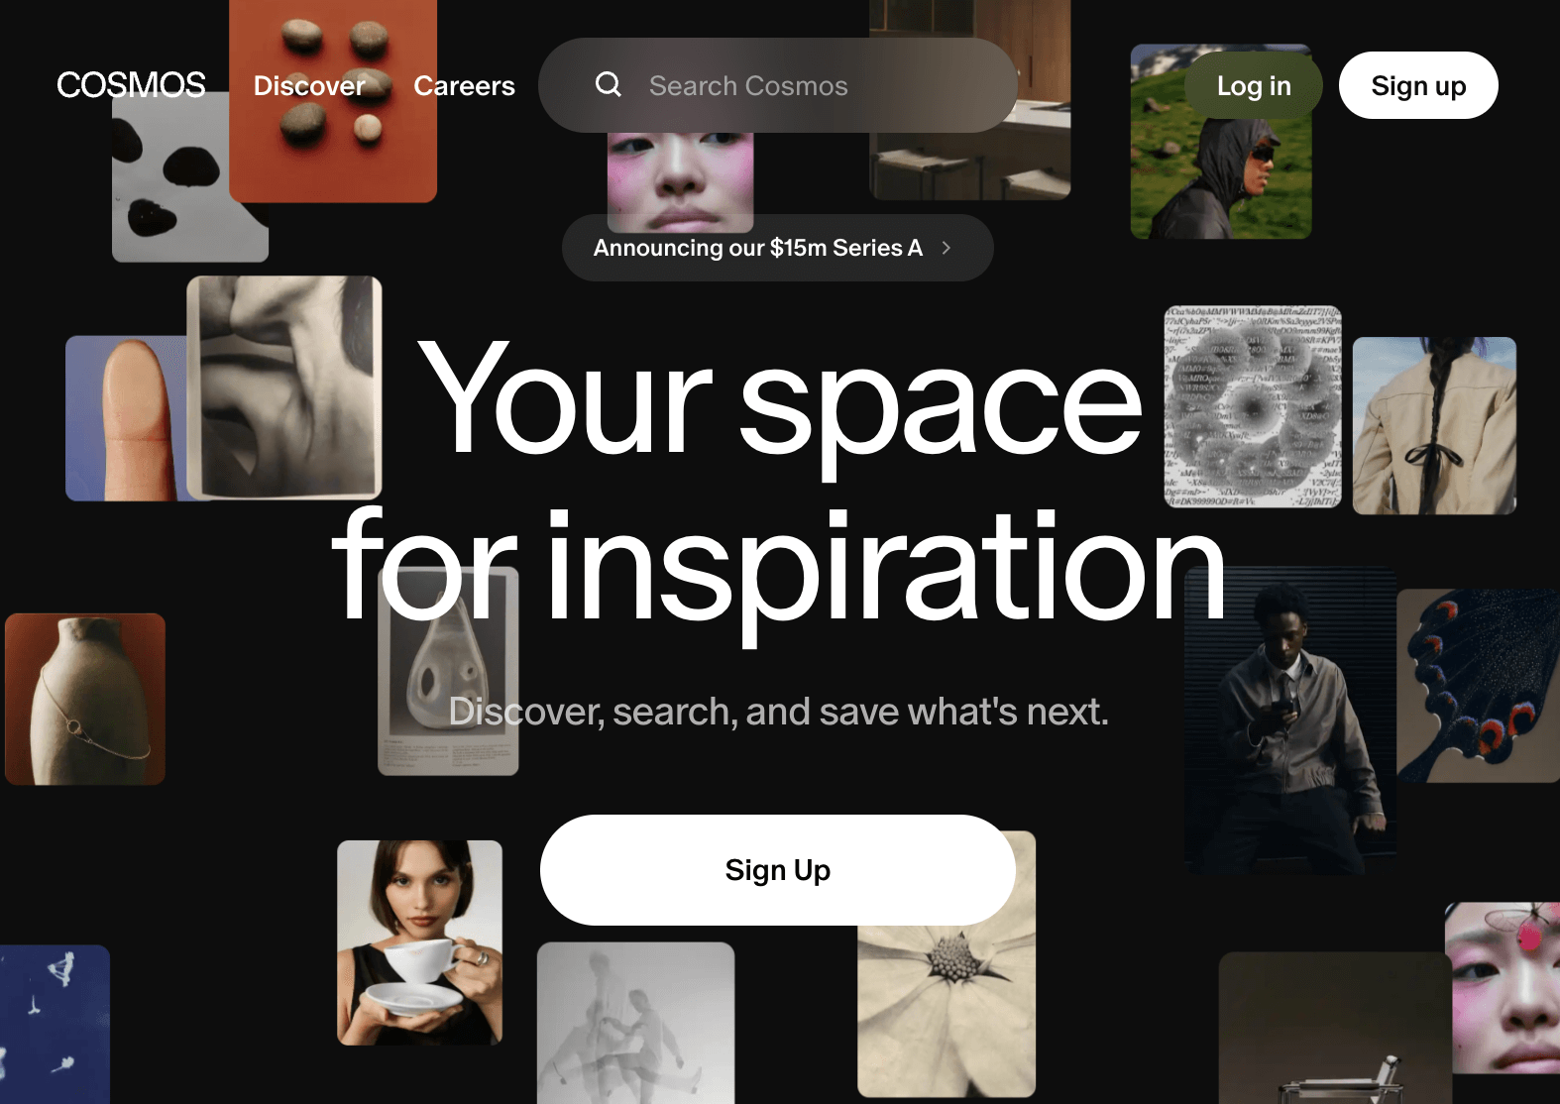The height and width of the screenshot is (1104, 1560).
Task: Click the COSMOS logo
Action: tap(131, 85)
